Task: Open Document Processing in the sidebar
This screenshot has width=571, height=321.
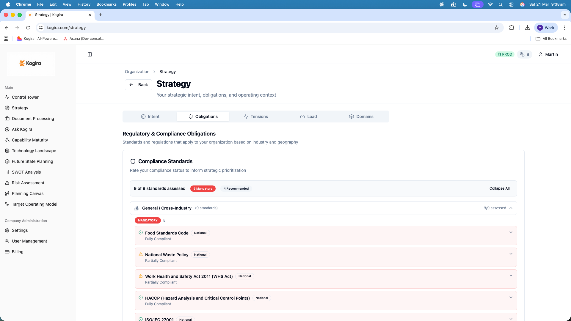Action: tap(33, 119)
